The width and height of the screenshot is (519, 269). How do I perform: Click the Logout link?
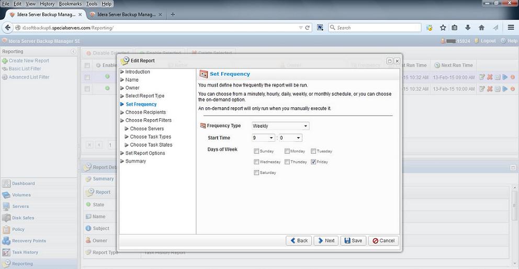point(488,41)
